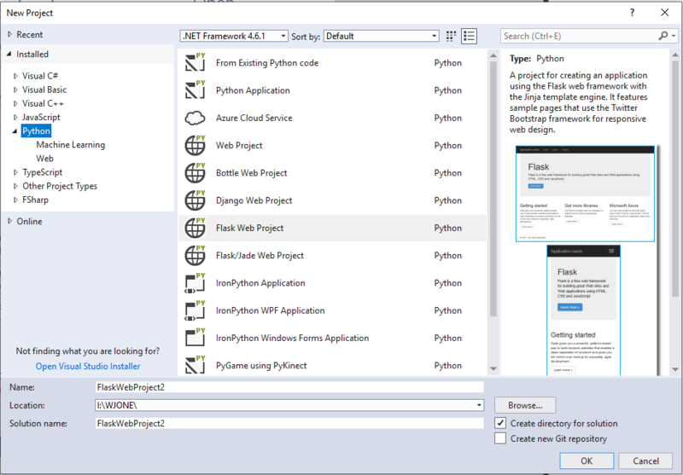The image size is (683, 475).
Task: Select the From Existing Python code template icon
Action: pyautogui.click(x=196, y=62)
